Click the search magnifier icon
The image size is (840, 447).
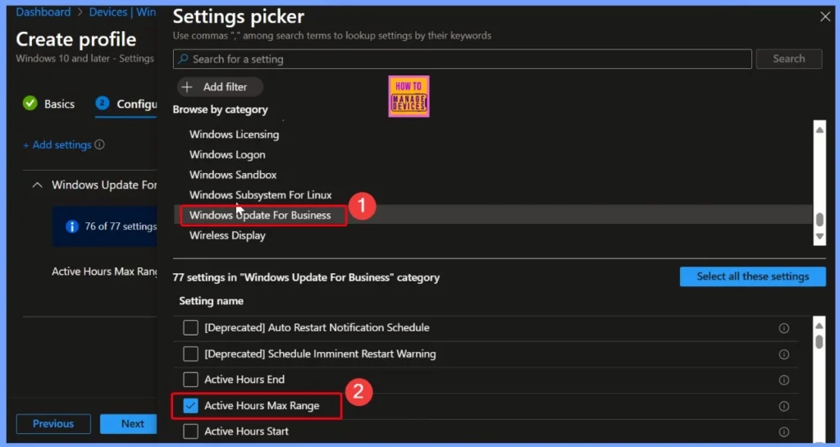pos(183,59)
